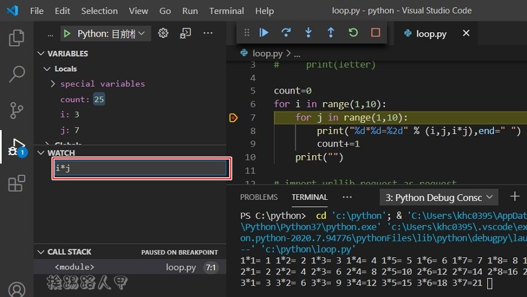Screen dimensions: 527x297
Task: Switch to the PROBLEMS panel tab
Action: click(x=259, y=197)
